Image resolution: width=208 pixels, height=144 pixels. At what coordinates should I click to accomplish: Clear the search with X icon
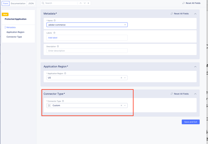pos(88,3)
